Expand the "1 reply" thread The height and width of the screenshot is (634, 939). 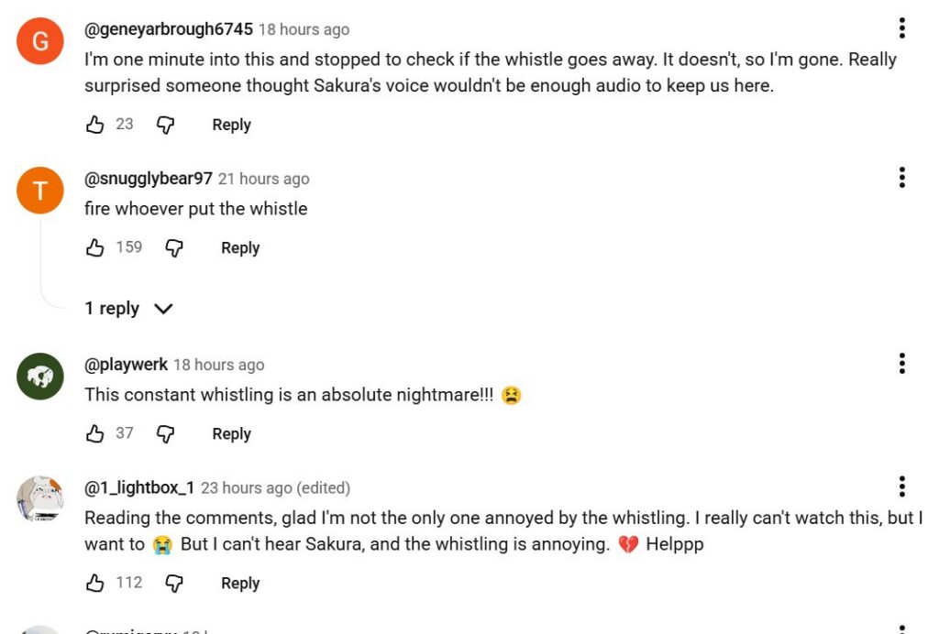click(x=128, y=309)
